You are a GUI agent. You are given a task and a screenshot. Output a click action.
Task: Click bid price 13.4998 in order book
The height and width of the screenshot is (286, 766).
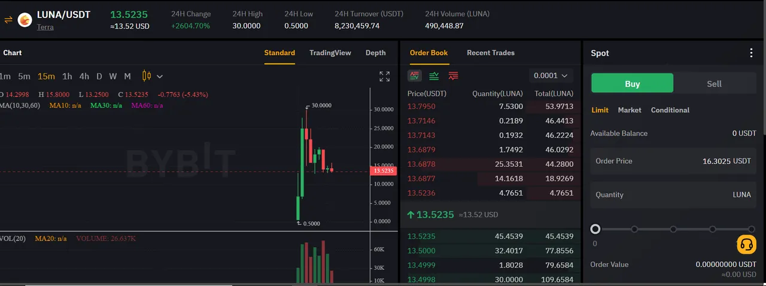tap(421, 279)
